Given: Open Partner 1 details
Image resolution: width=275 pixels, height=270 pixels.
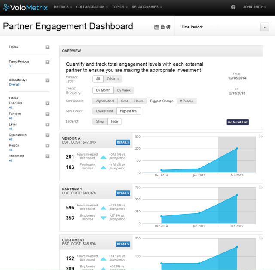Looking at the screenshot, I should [x=123, y=193].
